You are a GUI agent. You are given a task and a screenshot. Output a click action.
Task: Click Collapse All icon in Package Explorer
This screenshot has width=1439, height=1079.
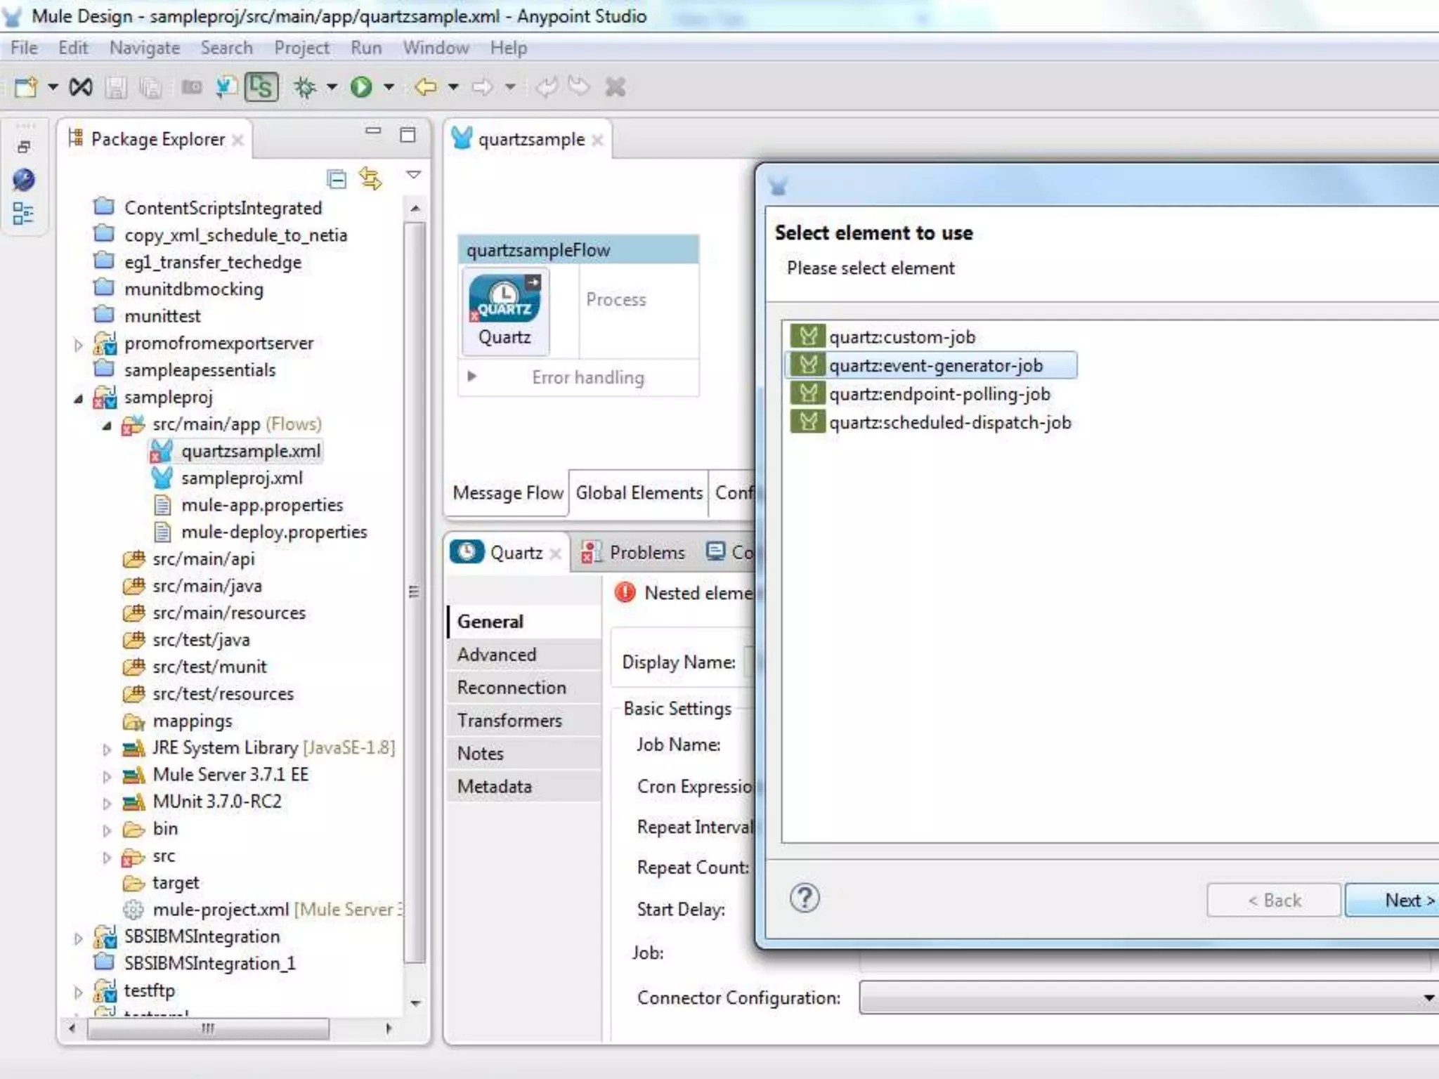[x=337, y=179]
